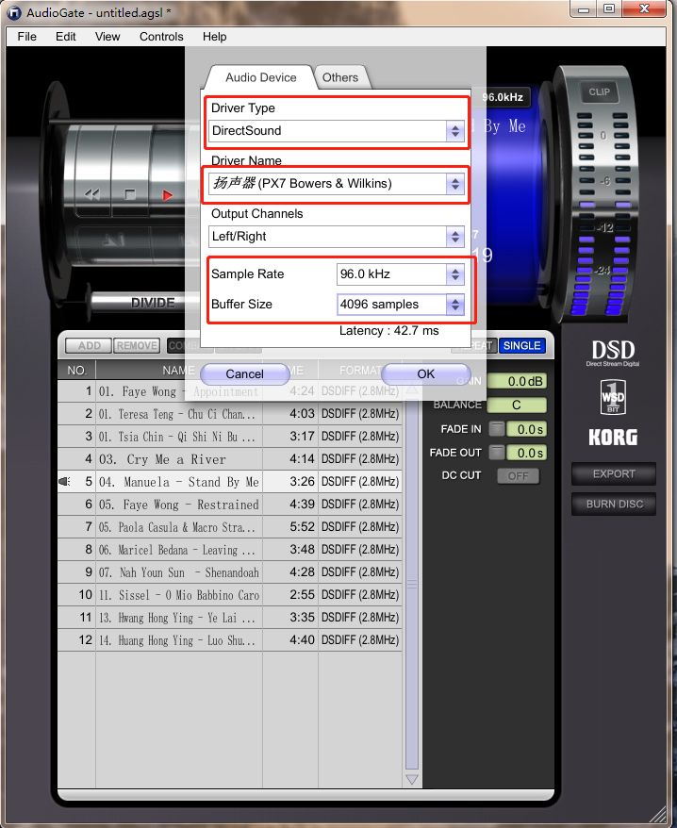Click the BALANCE value C field
This screenshot has height=828, width=677.
pos(517,405)
